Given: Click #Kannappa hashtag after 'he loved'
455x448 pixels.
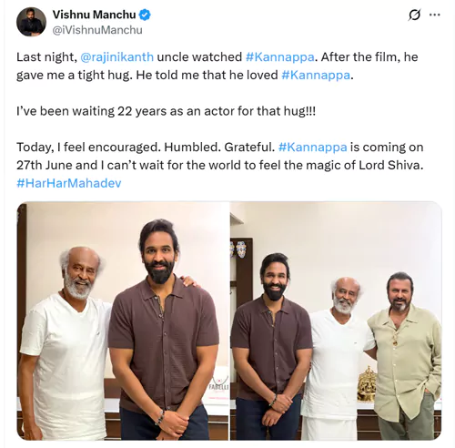Looking at the screenshot, I should pyautogui.click(x=316, y=75).
